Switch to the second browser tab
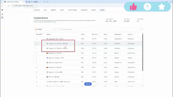 click(35, 2)
